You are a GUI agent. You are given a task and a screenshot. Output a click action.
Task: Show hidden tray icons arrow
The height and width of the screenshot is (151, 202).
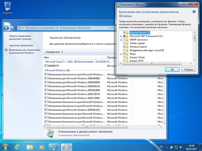click(x=167, y=147)
